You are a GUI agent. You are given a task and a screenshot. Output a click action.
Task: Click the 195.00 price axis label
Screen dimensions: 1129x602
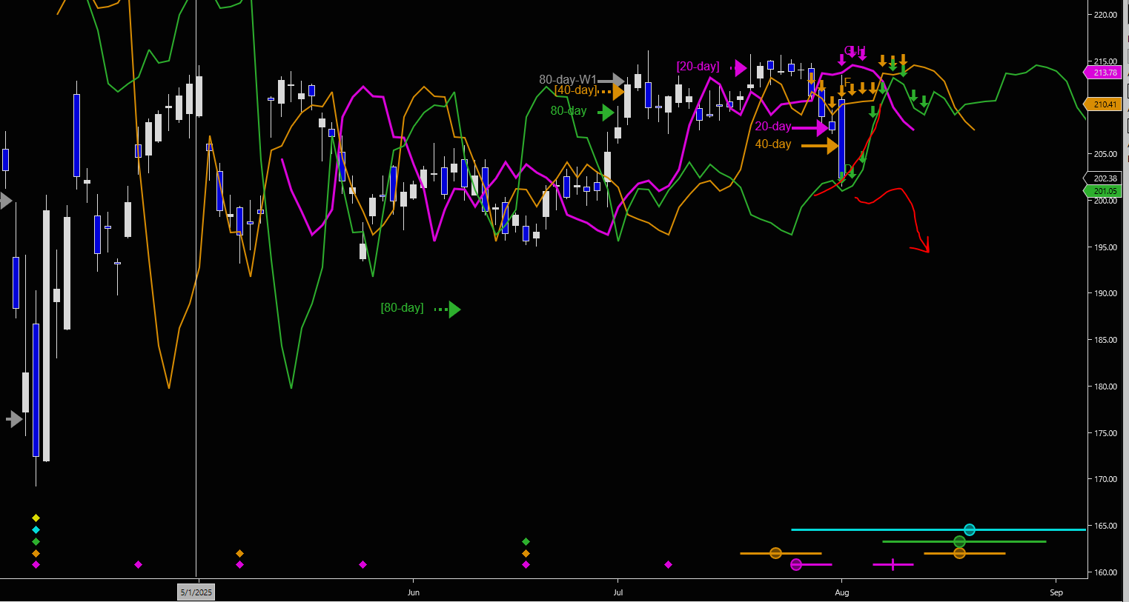click(1105, 247)
